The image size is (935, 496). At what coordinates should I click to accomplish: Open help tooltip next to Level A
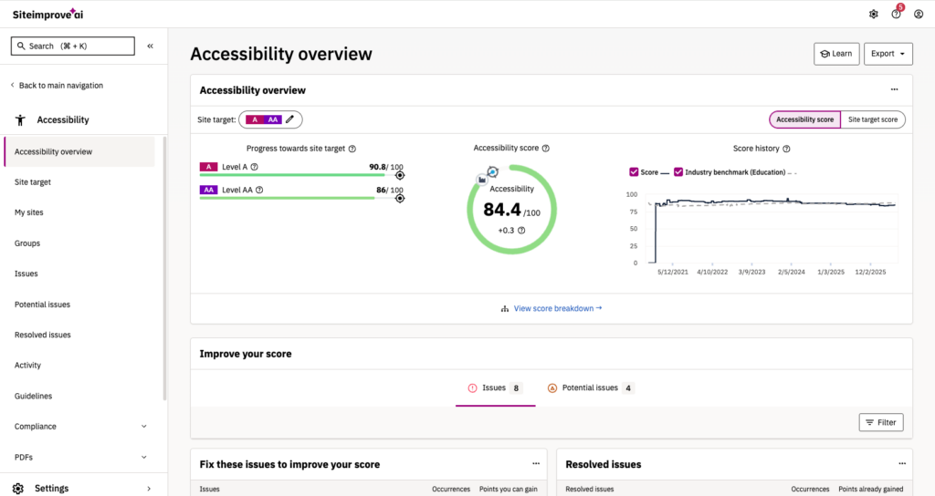(255, 167)
